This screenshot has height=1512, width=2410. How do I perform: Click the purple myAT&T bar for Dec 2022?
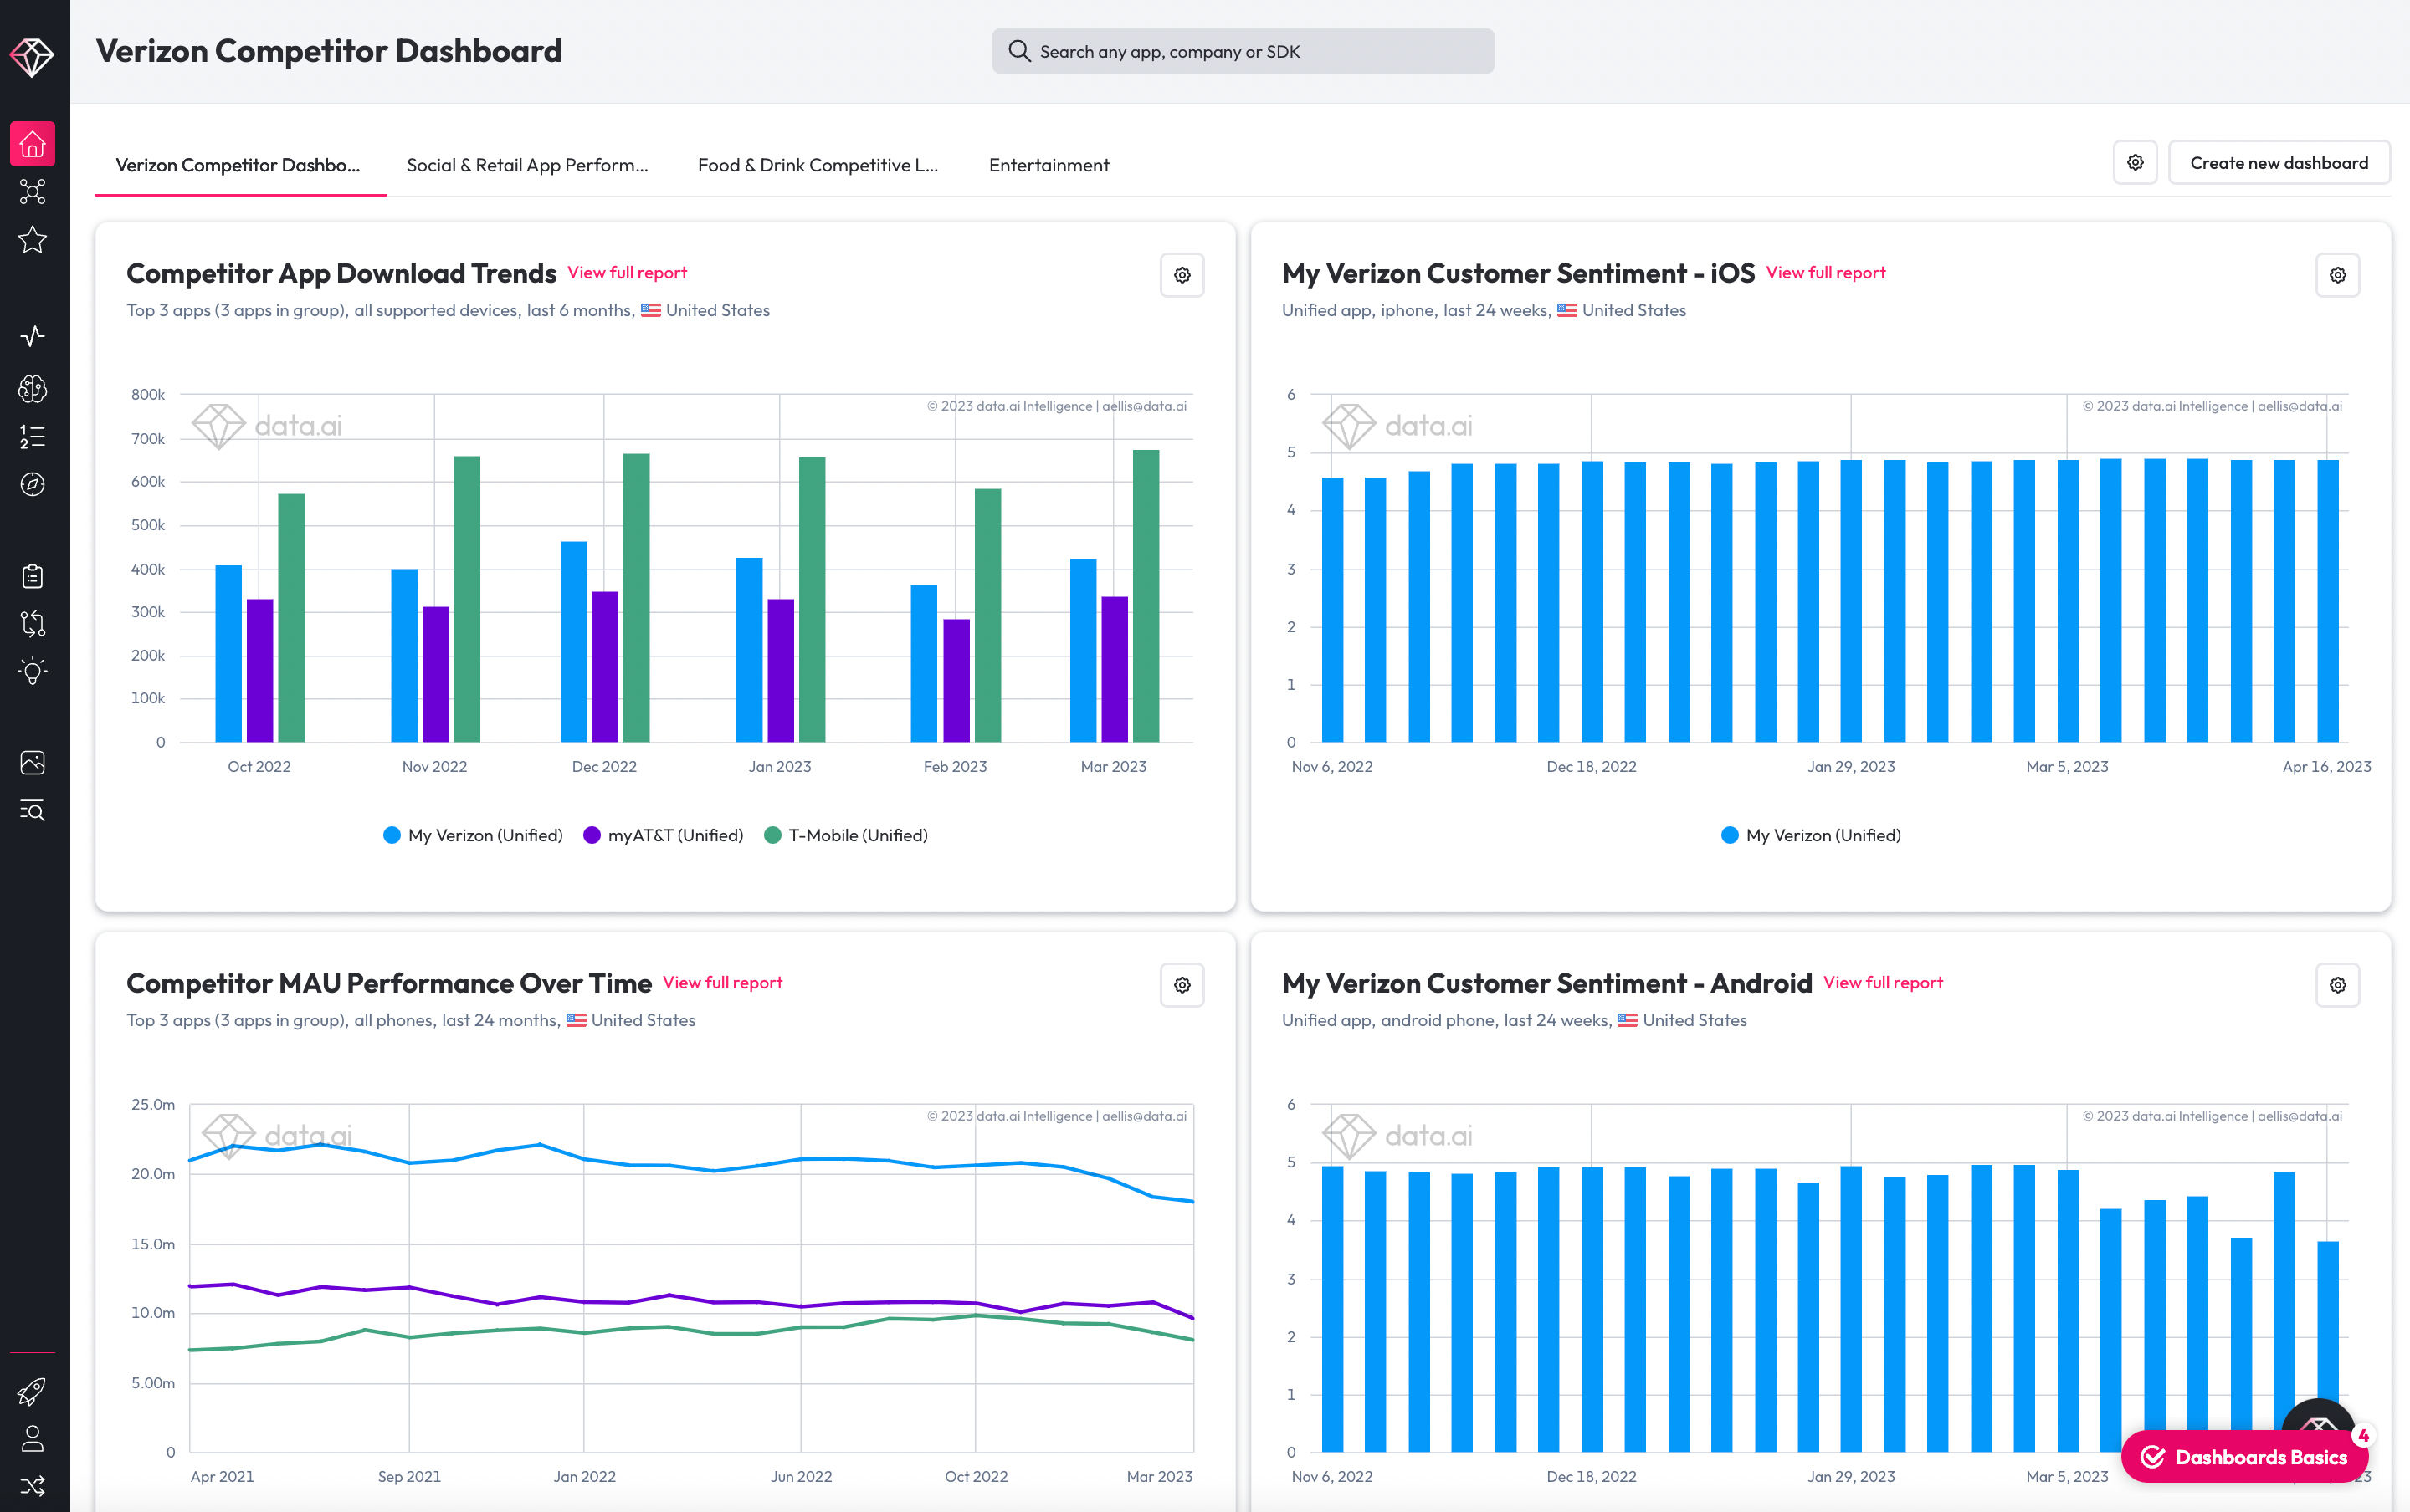604,667
